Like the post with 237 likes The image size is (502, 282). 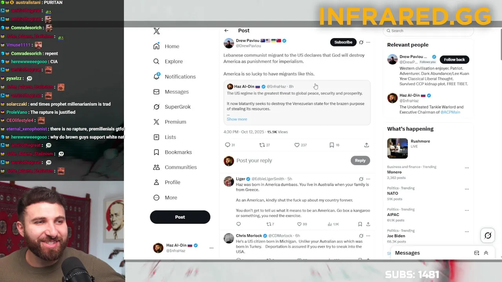(297, 145)
